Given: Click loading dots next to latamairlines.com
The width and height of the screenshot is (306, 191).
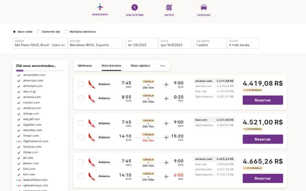Looking at the screenshot, I should 19,180.
